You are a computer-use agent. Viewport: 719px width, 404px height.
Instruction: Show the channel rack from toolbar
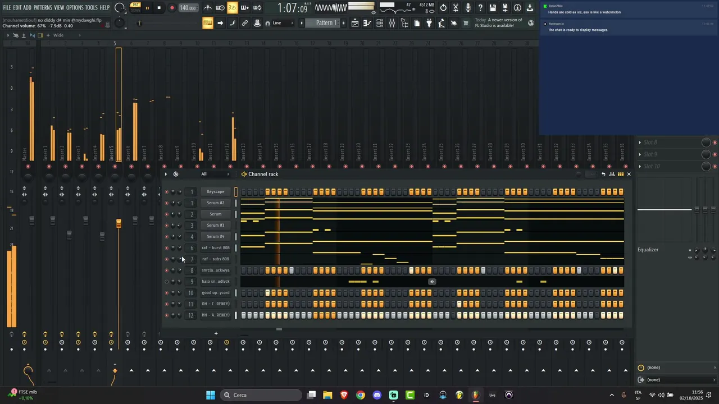click(x=380, y=23)
